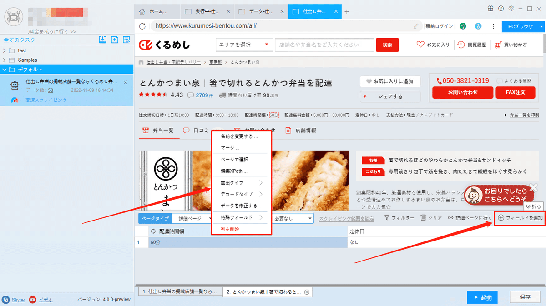Close the お困りでしたら help bubble
Screen dimensions: 546x306
pyautogui.click(x=534, y=186)
